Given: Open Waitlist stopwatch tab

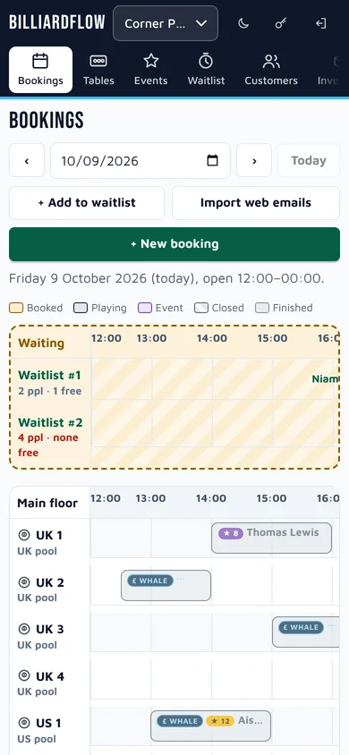Looking at the screenshot, I should 206,70.
